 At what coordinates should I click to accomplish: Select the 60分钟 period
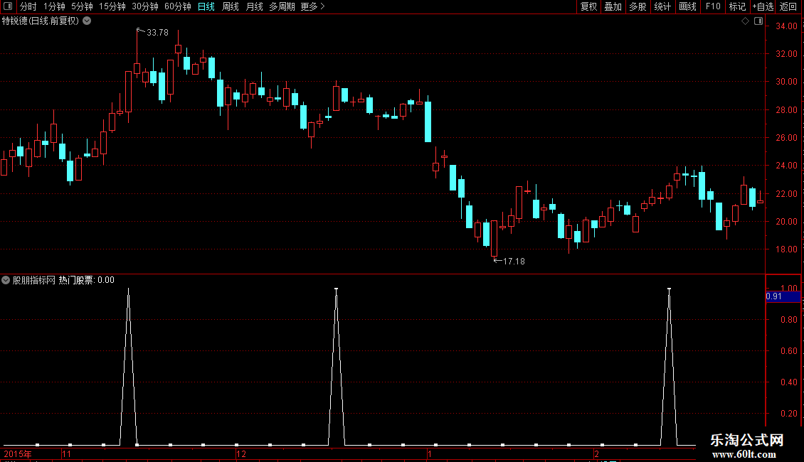pyautogui.click(x=178, y=6)
